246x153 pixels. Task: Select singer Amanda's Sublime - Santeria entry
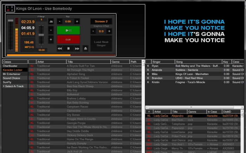[x=195, y=70]
